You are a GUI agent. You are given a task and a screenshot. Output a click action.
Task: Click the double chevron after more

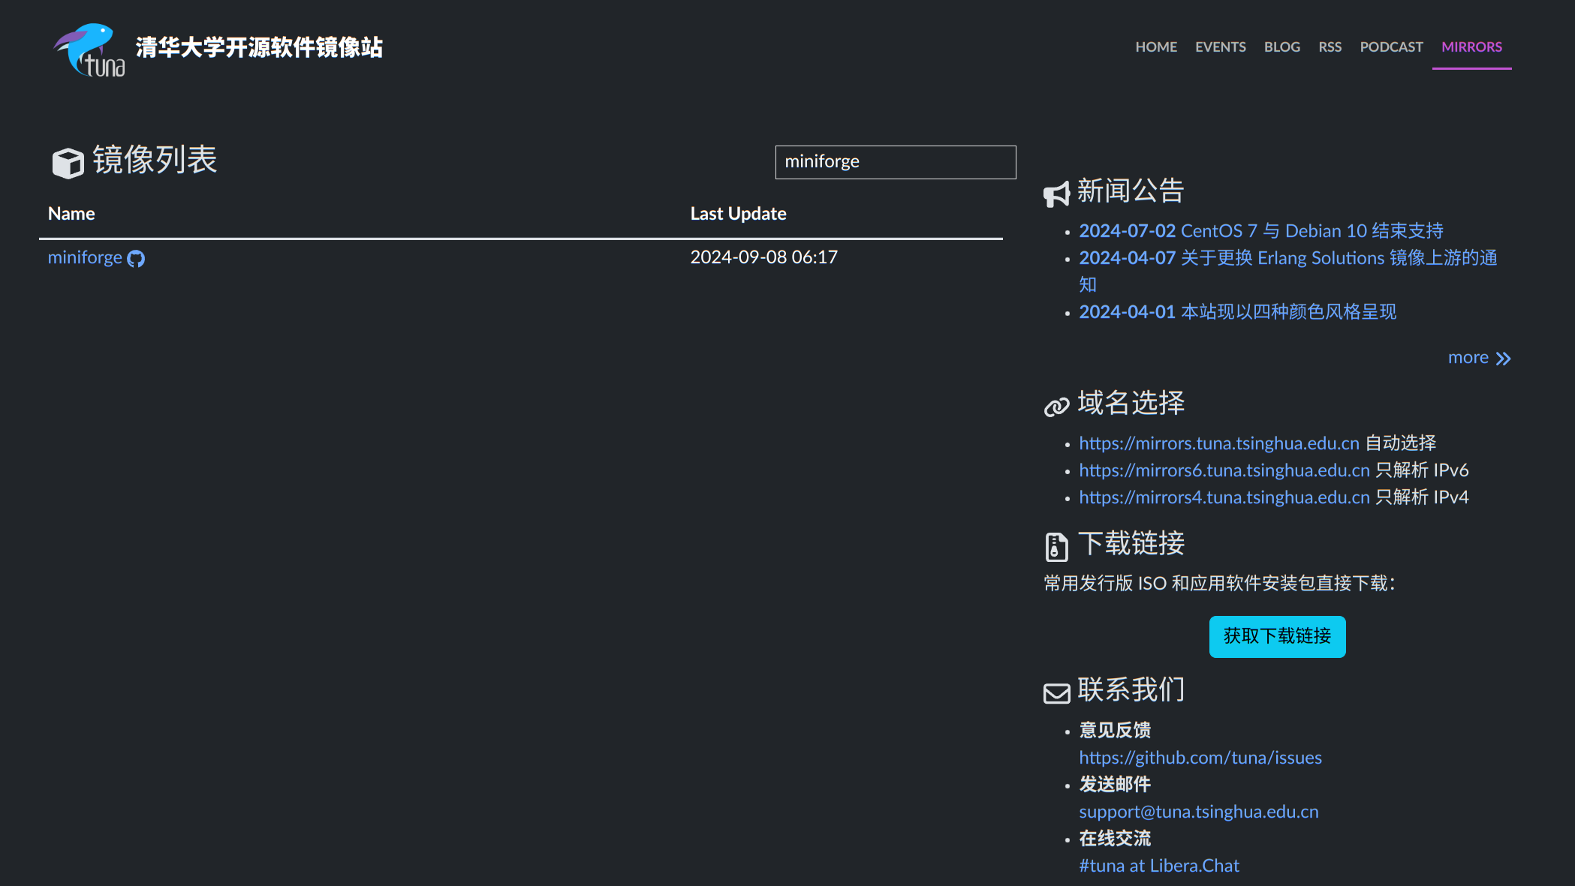point(1503,359)
